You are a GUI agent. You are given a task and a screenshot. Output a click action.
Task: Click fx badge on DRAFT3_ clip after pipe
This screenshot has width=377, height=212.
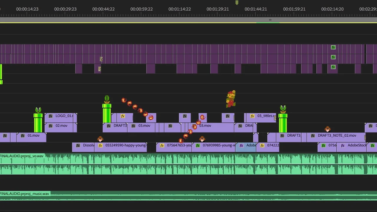point(282,136)
